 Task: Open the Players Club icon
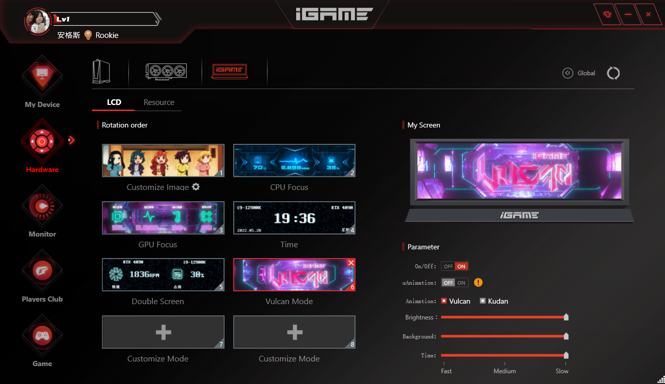(x=42, y=271)
